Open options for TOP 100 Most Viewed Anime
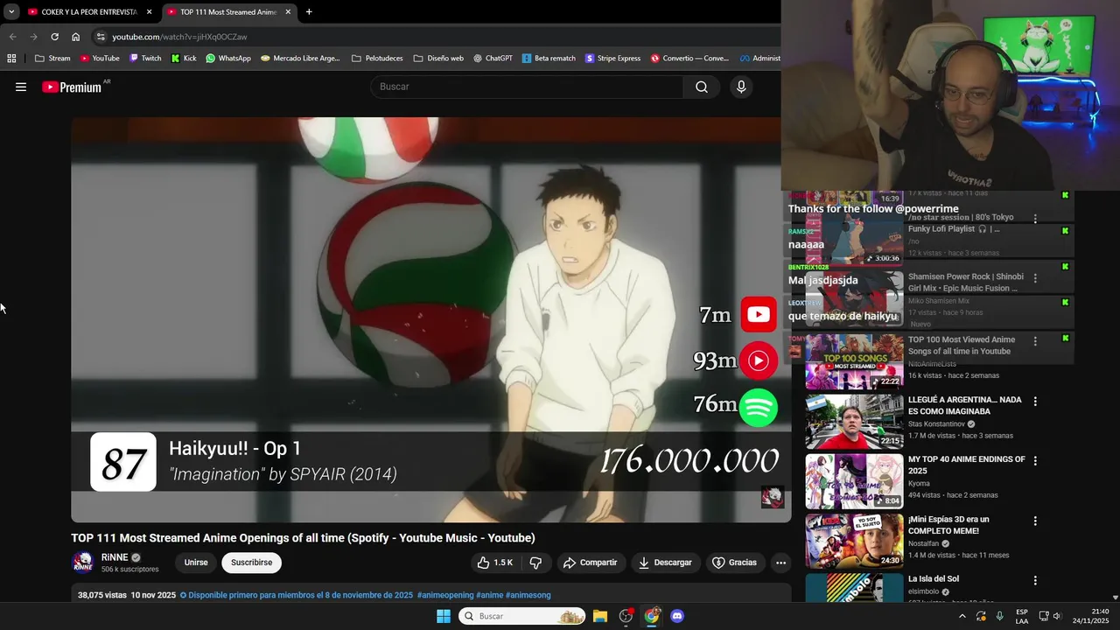The width and height of the screenshot is (1120, 630). (1035, 341)
